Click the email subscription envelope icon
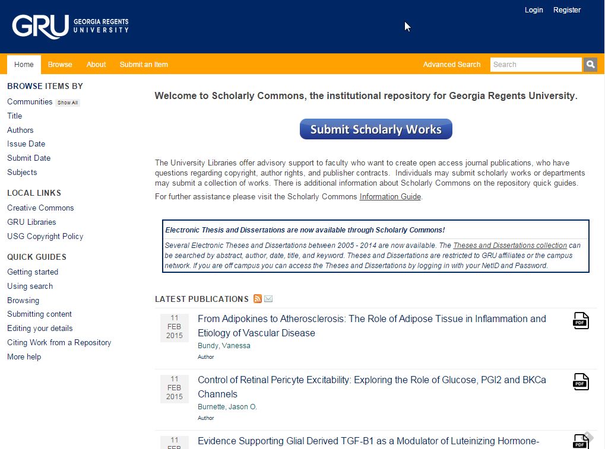The height and width of the screenshot is (449, 605). click(x=268, y=299)
